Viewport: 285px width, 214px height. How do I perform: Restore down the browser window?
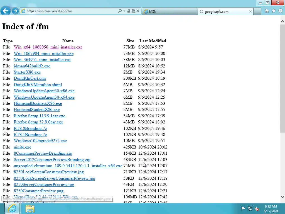coord(267,3)
